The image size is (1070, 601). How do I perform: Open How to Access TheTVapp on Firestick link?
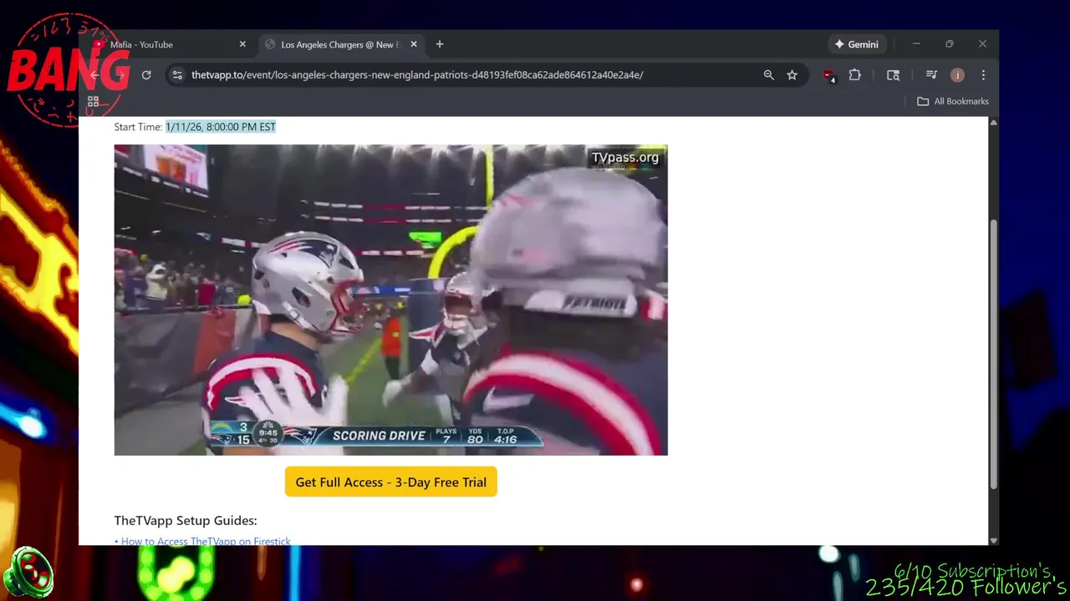(206, 541)
